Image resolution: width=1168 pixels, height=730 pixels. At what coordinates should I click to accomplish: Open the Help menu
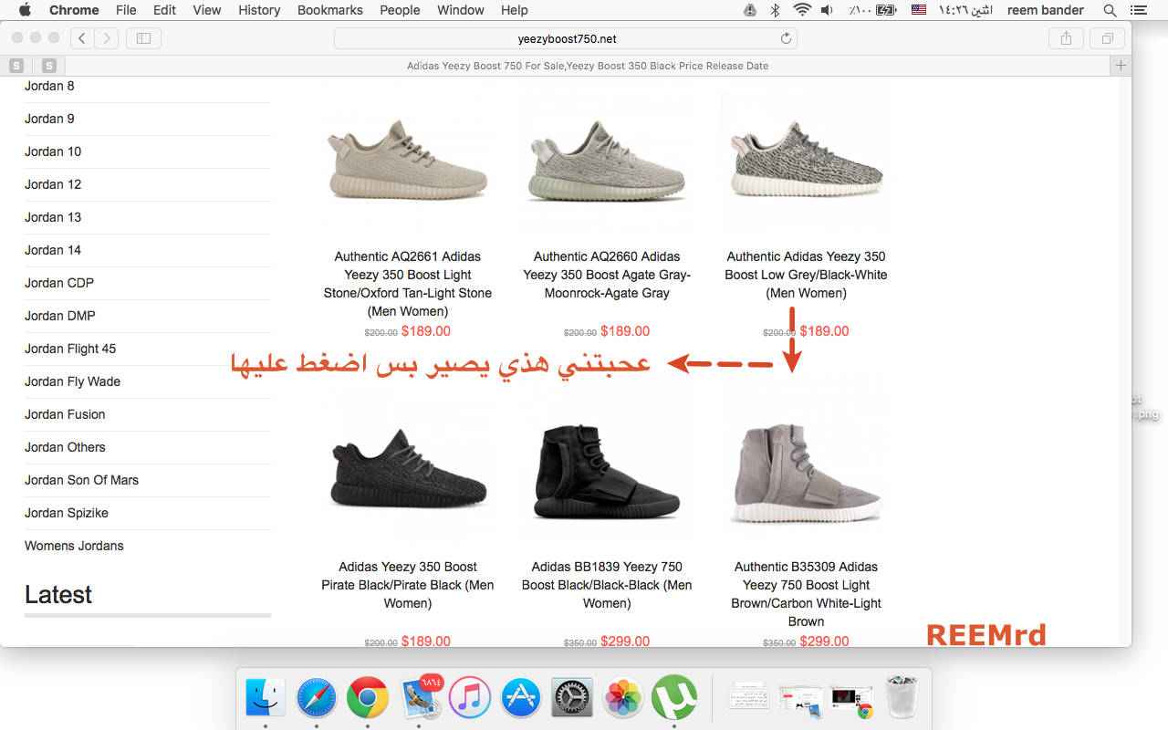point(515,10)
